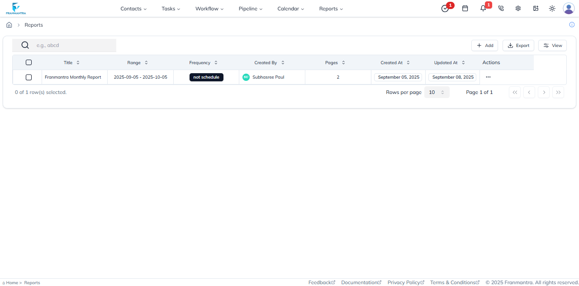Select all rows header checkbox

coord(28,62)
